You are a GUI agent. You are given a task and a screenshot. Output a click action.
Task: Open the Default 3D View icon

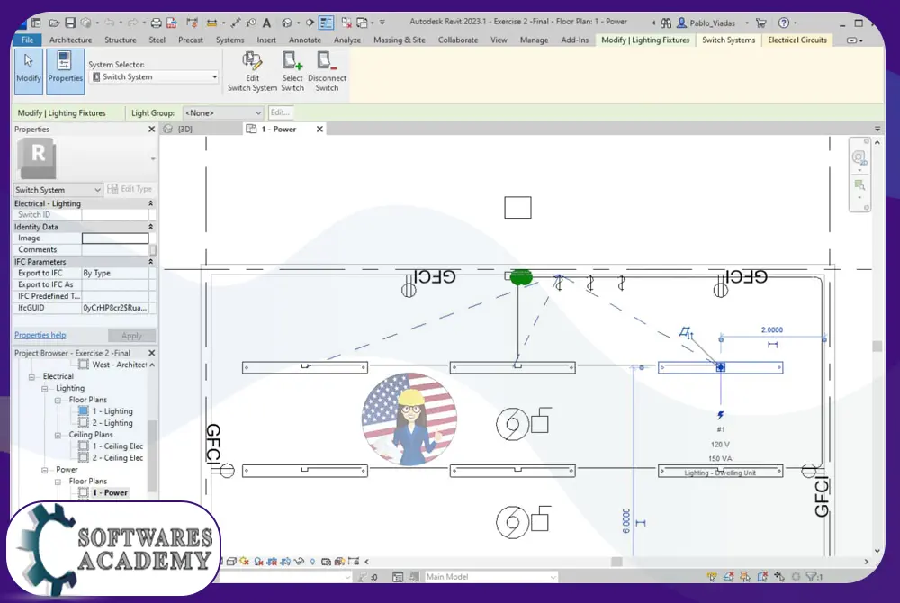pos(287,22)
